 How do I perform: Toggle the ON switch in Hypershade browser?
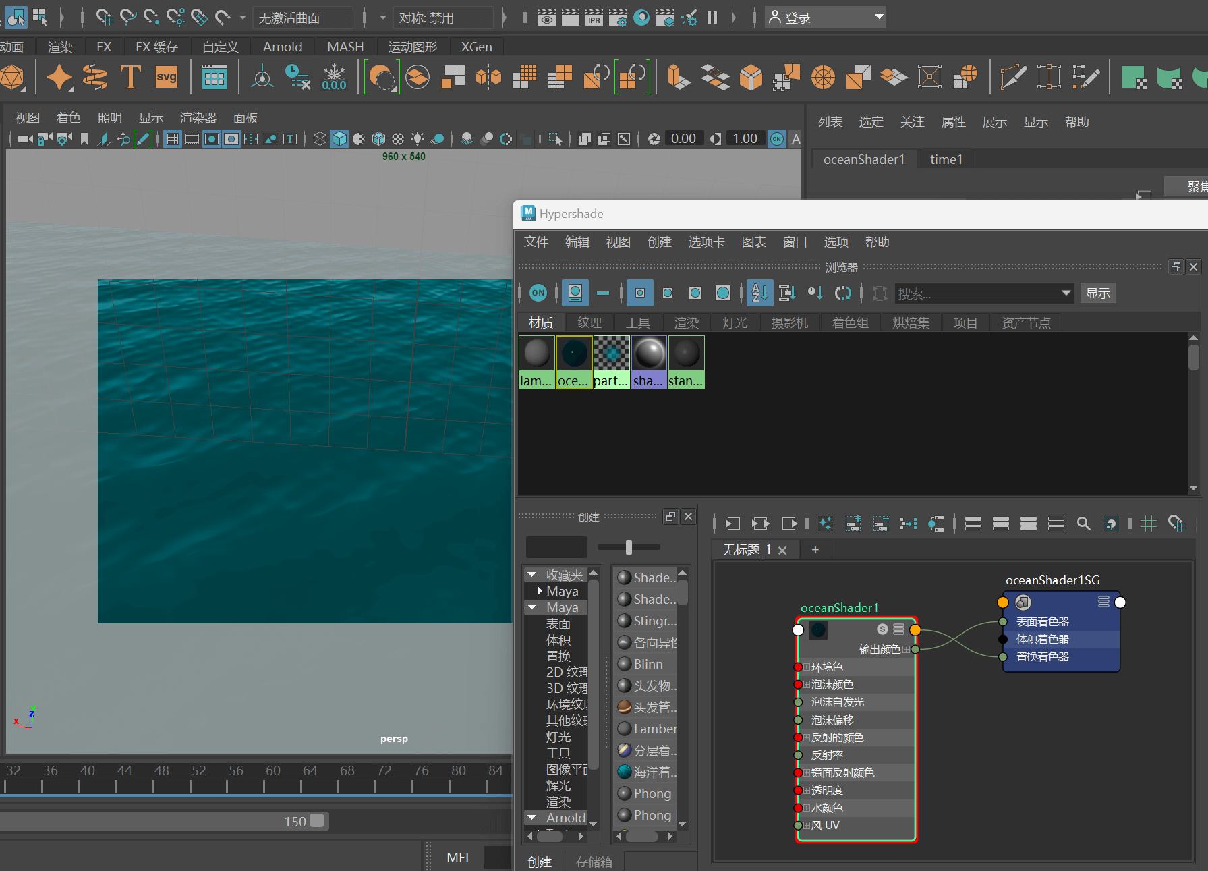click(538, 293)
